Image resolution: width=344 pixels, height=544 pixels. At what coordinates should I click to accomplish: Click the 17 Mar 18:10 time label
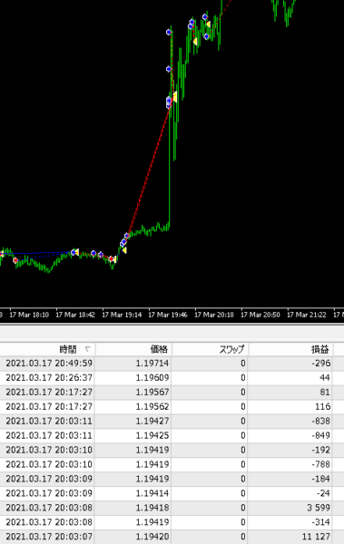point(29,315)
